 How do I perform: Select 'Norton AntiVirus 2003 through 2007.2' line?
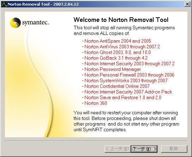coord(121,47)
